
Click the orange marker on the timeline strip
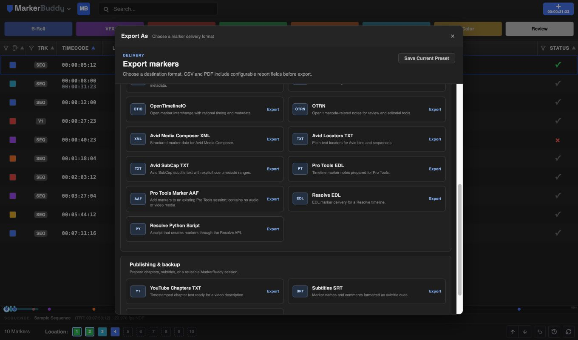tap(94, 309)
